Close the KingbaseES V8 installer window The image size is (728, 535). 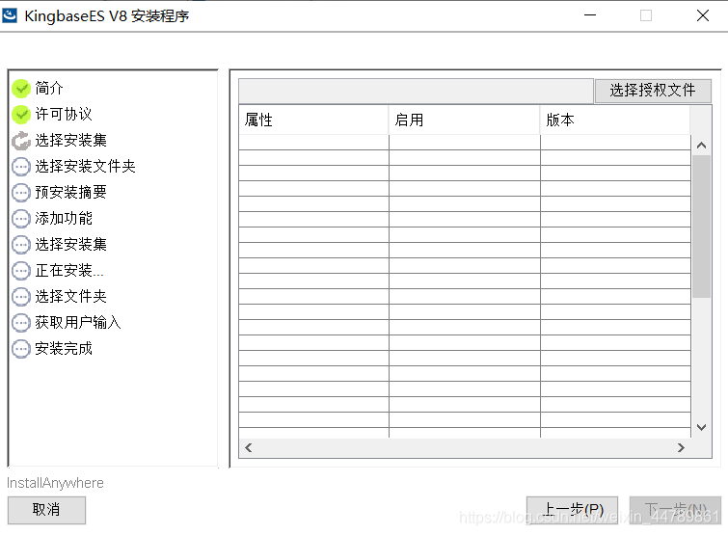[703, 15]
